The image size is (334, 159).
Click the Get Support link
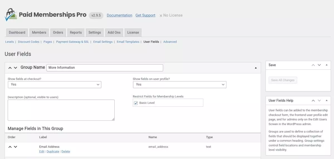[x=145, y=15]
